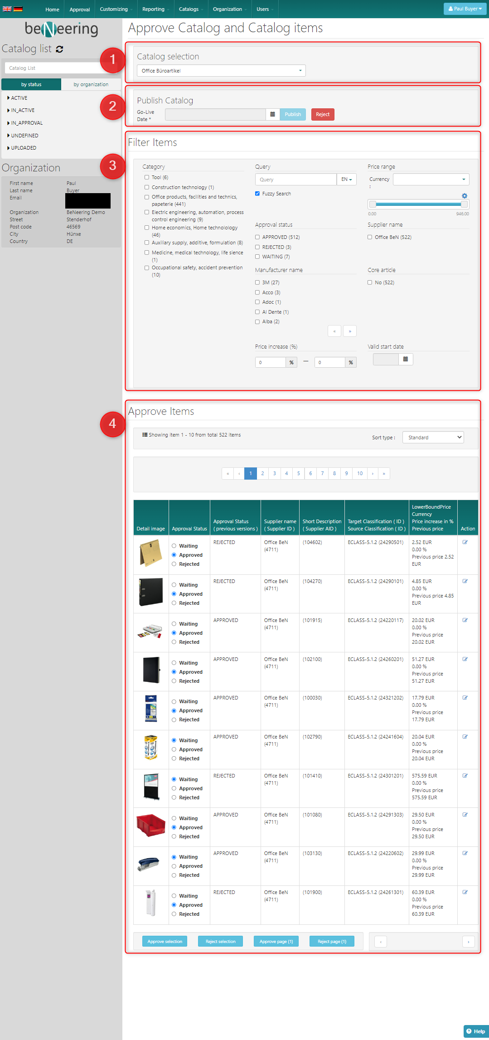The image size is (489, 1040).
Task: Click the right price range slider handle
Action: pyautogui.click(x=464, y=204)
